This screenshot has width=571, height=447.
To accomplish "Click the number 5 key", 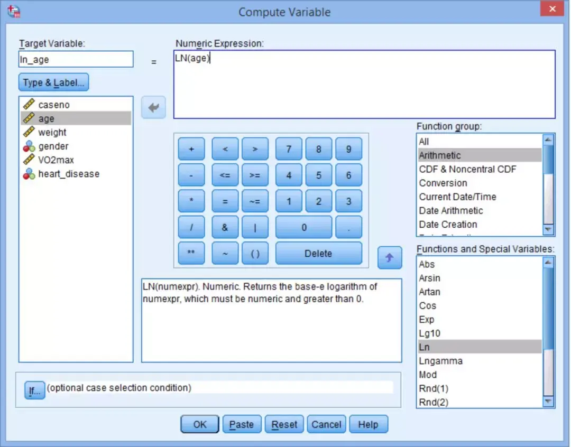I will pos(319,175).
